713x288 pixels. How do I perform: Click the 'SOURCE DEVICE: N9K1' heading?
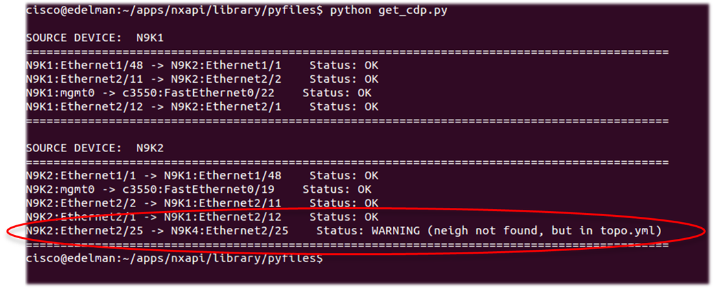click(95, 38)
